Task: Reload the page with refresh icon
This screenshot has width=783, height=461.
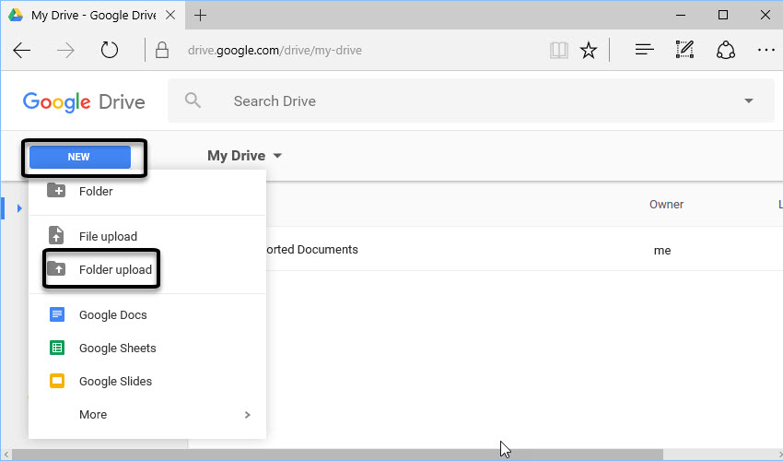Action: (110, 50)
